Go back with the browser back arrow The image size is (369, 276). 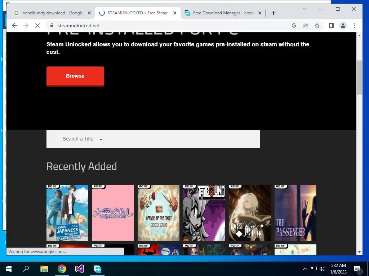pyautogui.click(x=14, y=26)
